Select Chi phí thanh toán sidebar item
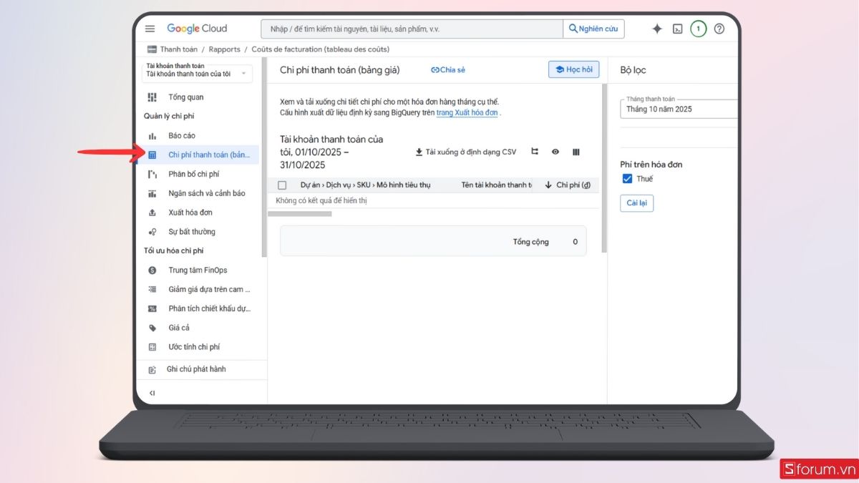859x483 pixels. (198, 155)
